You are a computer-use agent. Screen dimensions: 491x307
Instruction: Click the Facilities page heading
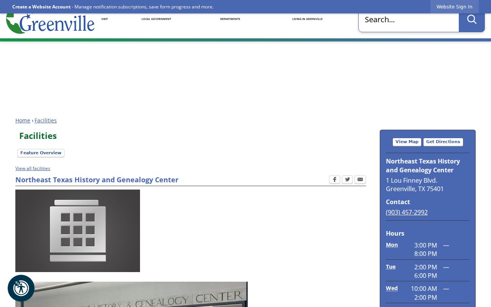click(38, 136)
